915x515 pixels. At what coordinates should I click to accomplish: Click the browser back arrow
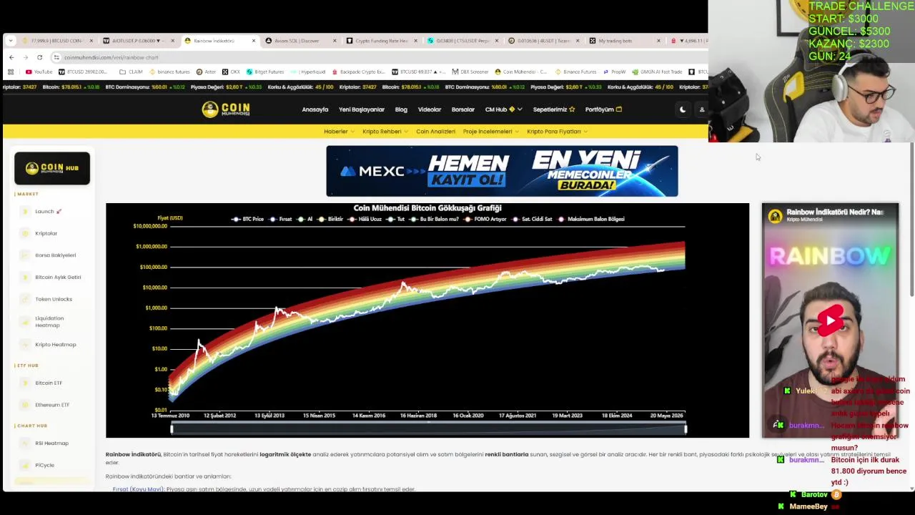[11, 57]
